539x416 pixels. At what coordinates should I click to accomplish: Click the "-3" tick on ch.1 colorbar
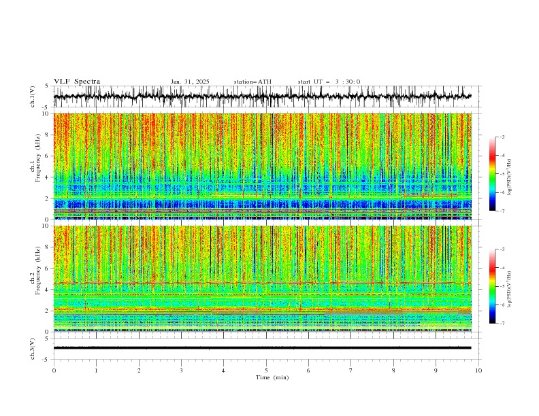click(502, 137)
